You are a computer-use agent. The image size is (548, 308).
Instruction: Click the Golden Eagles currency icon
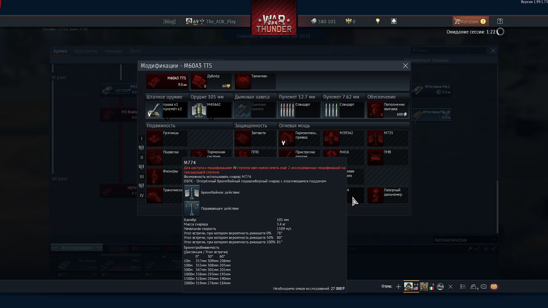click(x=348, y=21)
